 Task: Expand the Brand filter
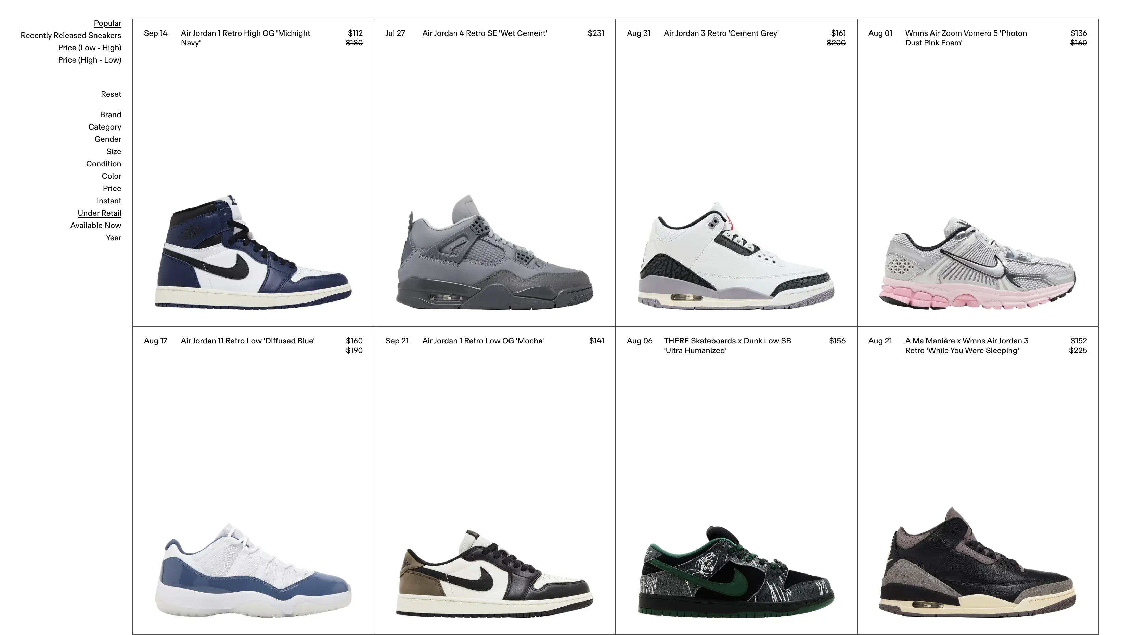click(x=111, y=115)
